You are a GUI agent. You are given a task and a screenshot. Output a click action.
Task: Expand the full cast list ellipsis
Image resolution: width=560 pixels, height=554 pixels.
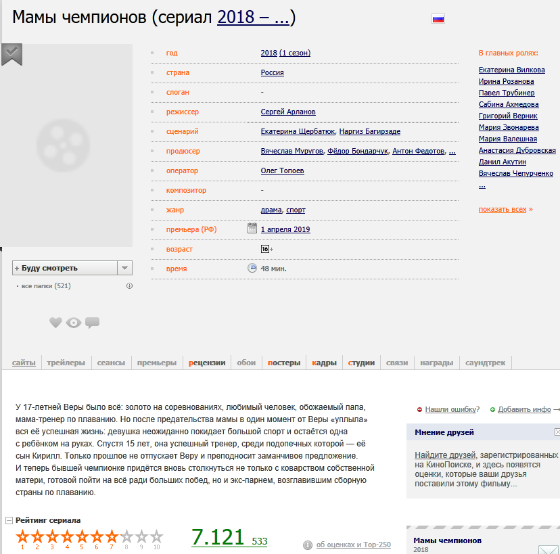(482, 185)
